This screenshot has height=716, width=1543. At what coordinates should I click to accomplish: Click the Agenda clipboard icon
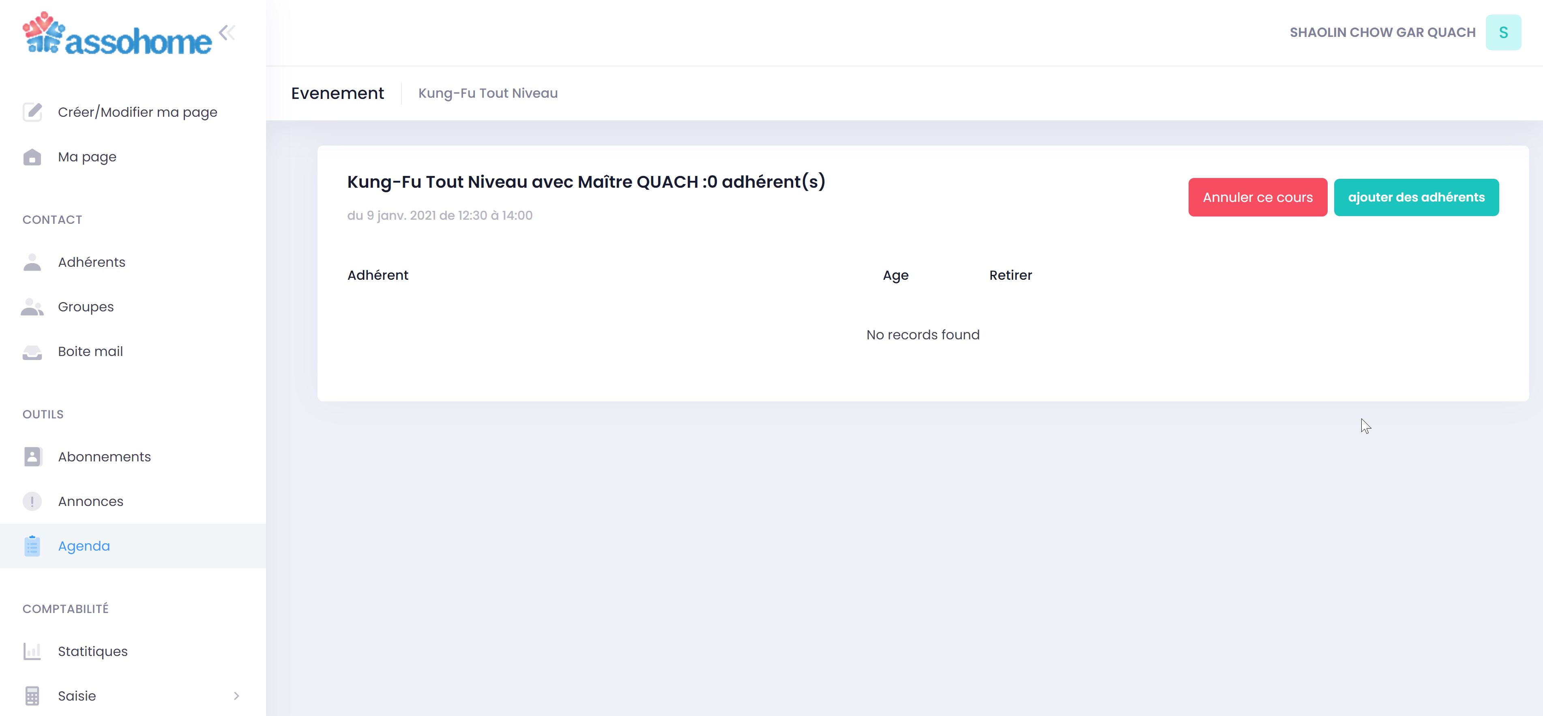click(32, 545)
